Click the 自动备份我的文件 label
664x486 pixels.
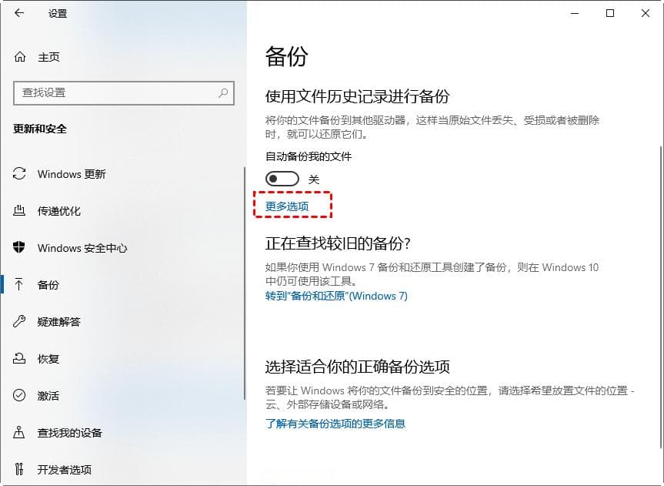[x=309, y=156]
